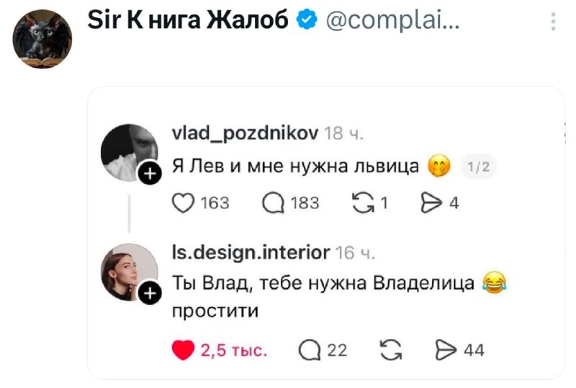Click the Sir Книга Жалоб display name
This screenshot has width=576, height=388.
(188, 22)
